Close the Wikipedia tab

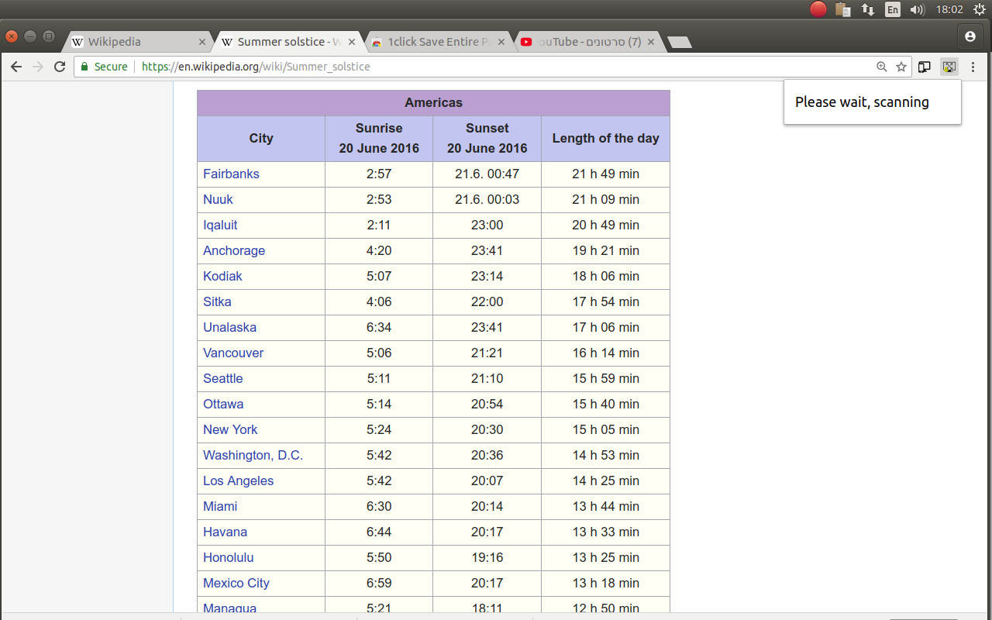[x=202, y=42]
